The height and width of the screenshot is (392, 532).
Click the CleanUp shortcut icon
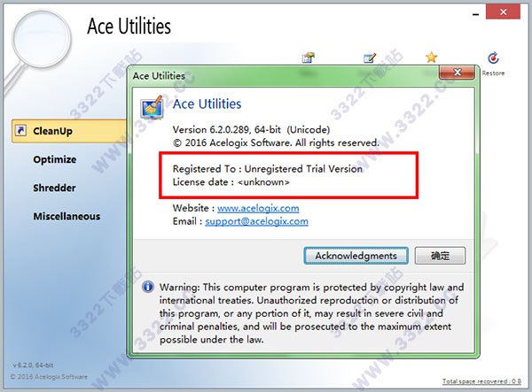pos(20,131)
